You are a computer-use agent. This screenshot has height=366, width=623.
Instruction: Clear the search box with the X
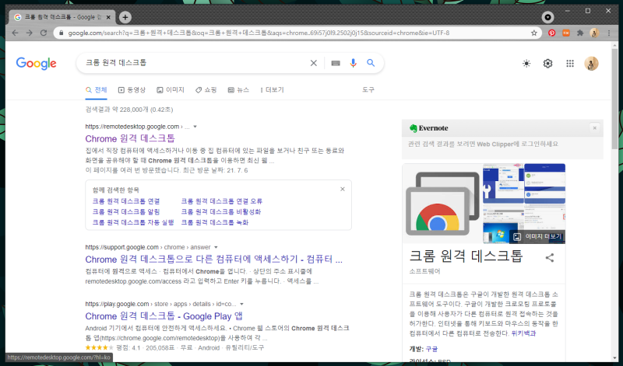(x=314, y=63)
